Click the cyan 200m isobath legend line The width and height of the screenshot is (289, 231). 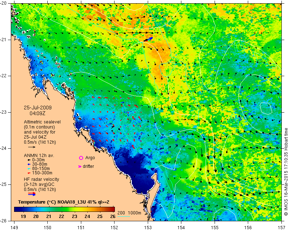pyautogui.click(x=124, y=216)
